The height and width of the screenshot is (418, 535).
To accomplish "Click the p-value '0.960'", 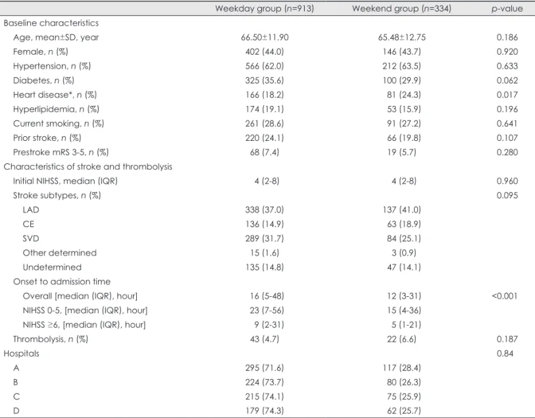I will click(507, 181).
